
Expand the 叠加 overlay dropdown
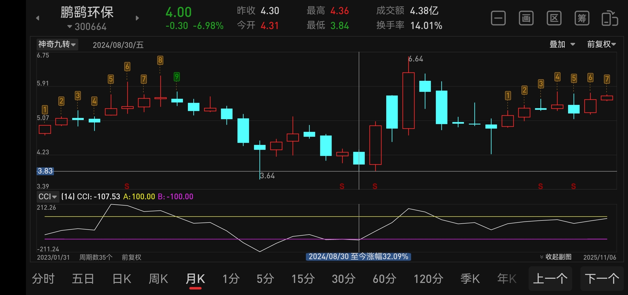click(x=562, y=44)
